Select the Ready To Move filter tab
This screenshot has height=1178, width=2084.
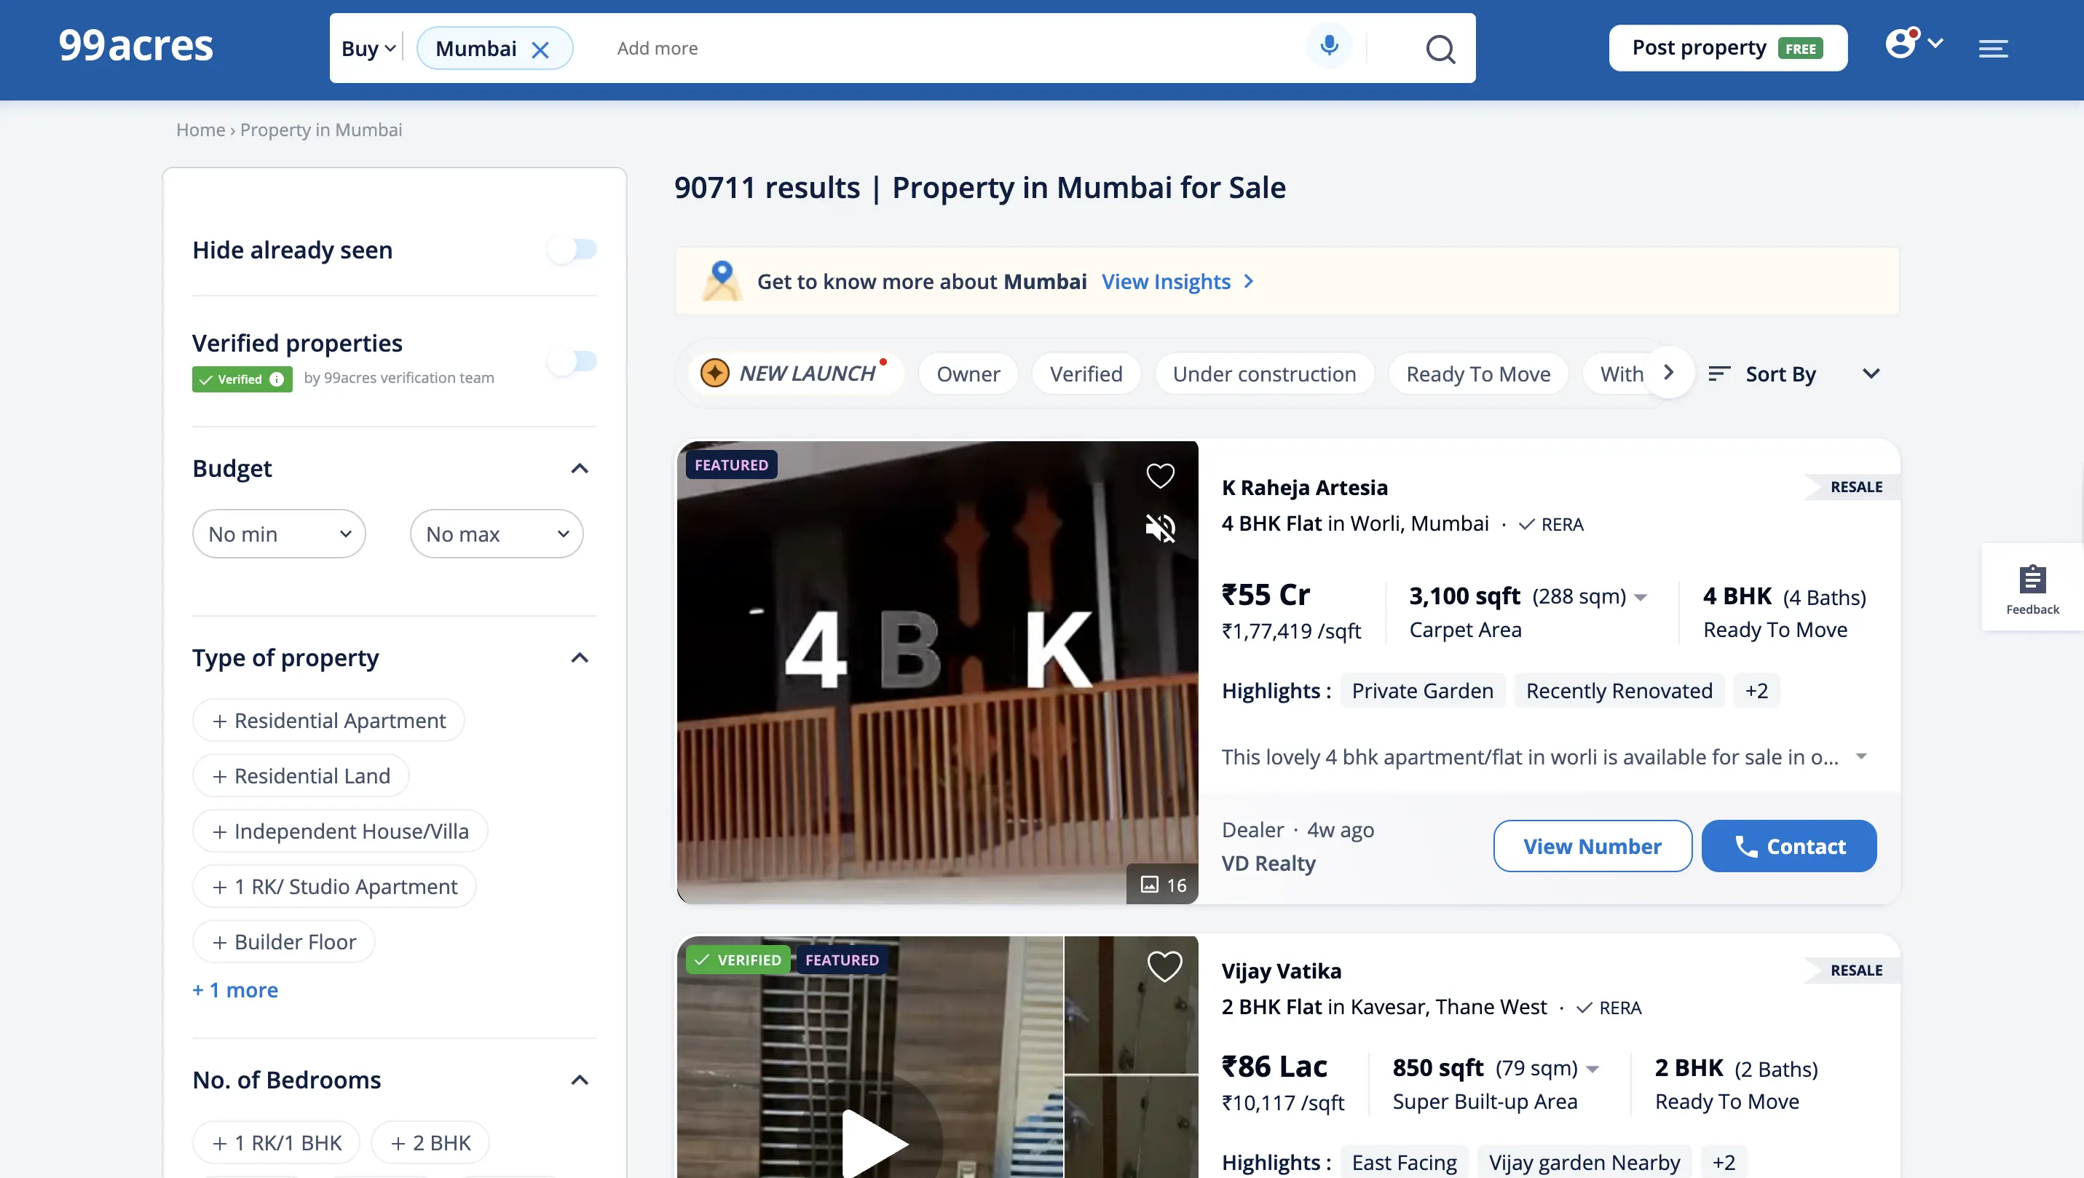coord(1477,373)
